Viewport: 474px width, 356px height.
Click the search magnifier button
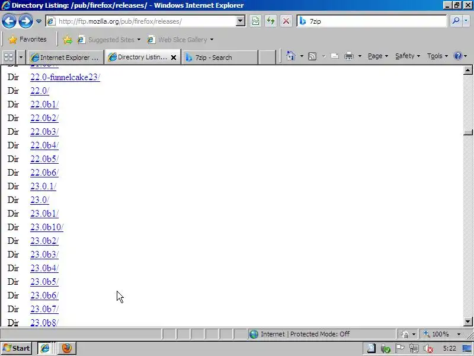click(x=456, y=21)
